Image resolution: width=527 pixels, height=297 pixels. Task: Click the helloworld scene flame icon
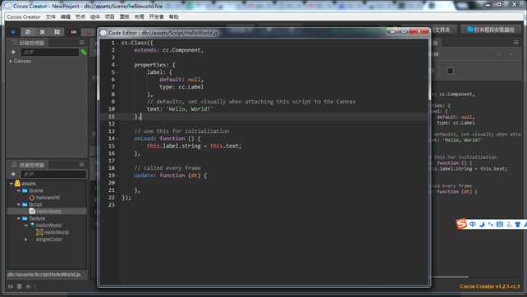tap(32, 198)
